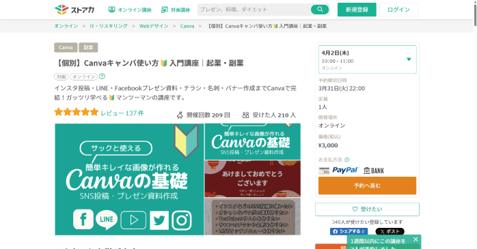Go to IT・リスキリング breadcrumb link
Image resolution: width=477 pixels, height=249 pixels.
109,26
